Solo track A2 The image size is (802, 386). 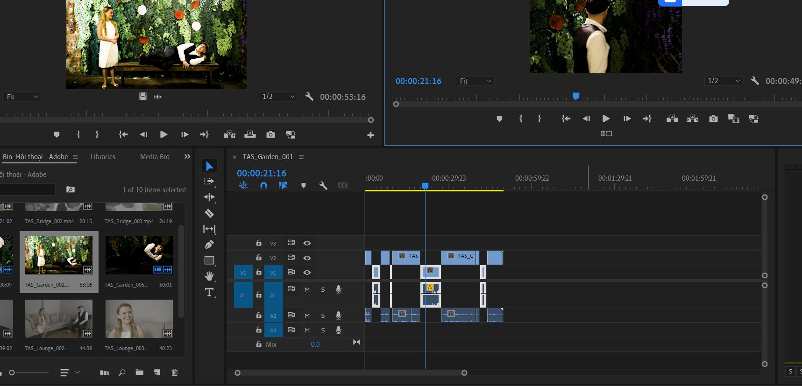point(323,316)
